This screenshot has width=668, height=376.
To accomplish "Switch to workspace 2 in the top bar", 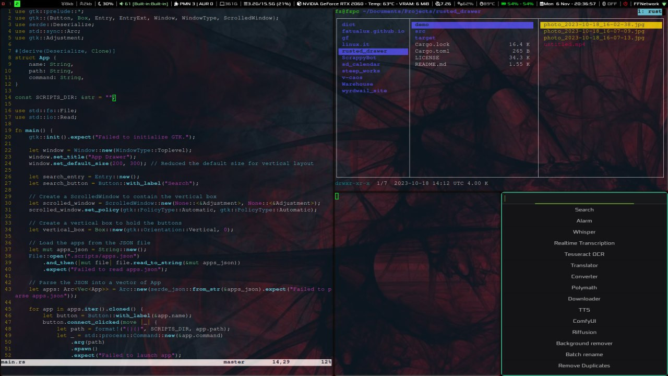I will coord(17,4).
